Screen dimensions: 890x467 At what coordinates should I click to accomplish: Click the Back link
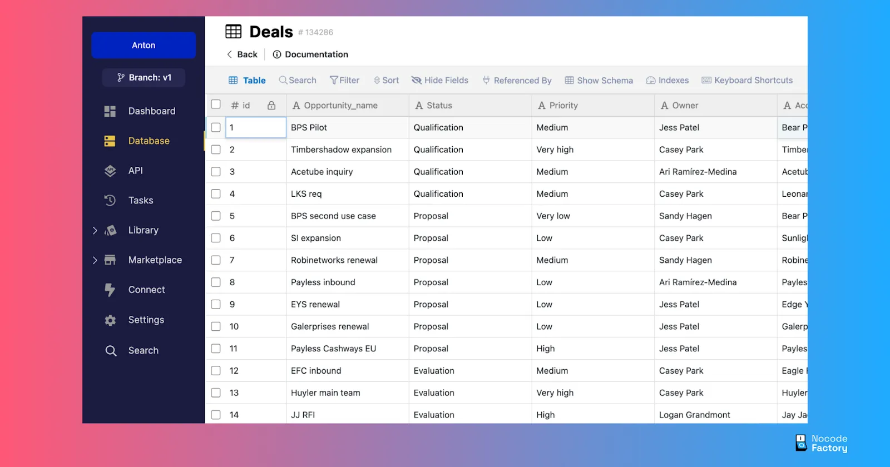point(247,54)
